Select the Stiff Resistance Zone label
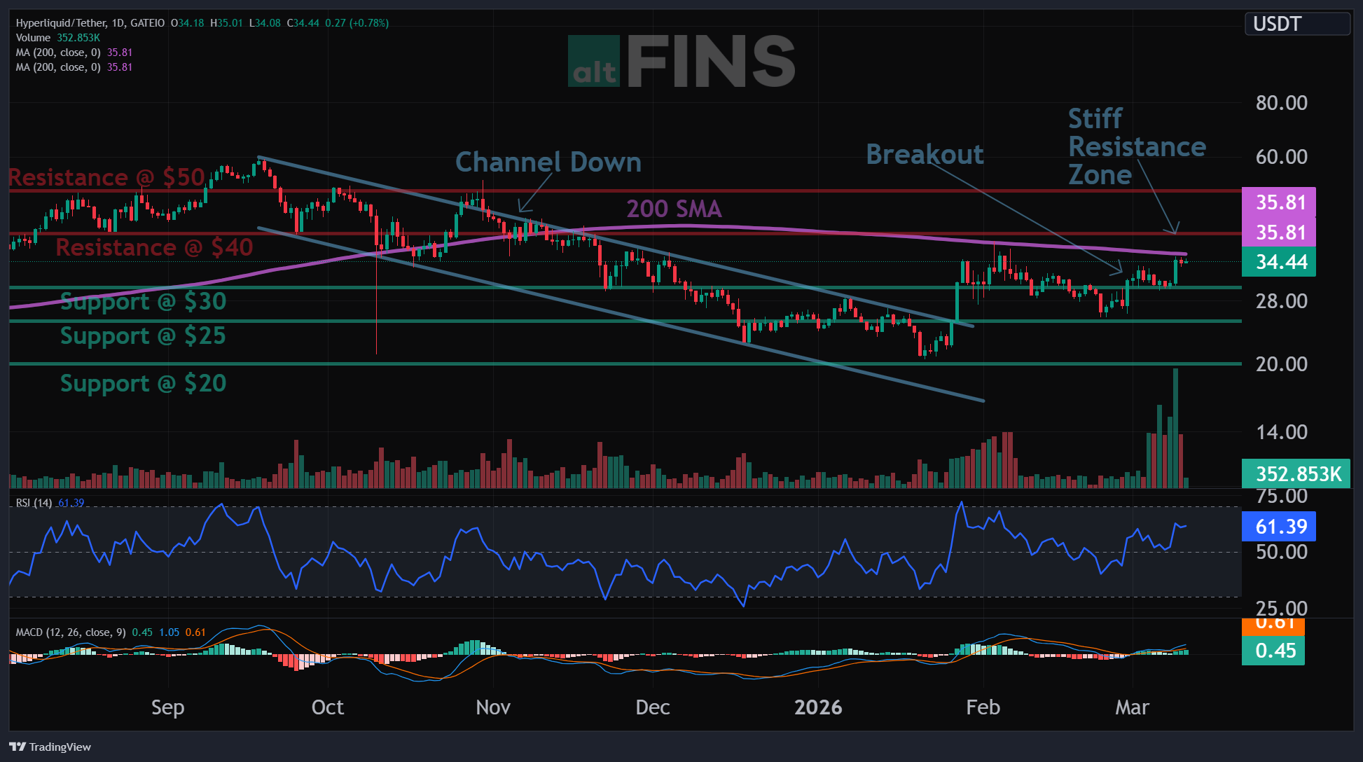 pos(1136,147)
